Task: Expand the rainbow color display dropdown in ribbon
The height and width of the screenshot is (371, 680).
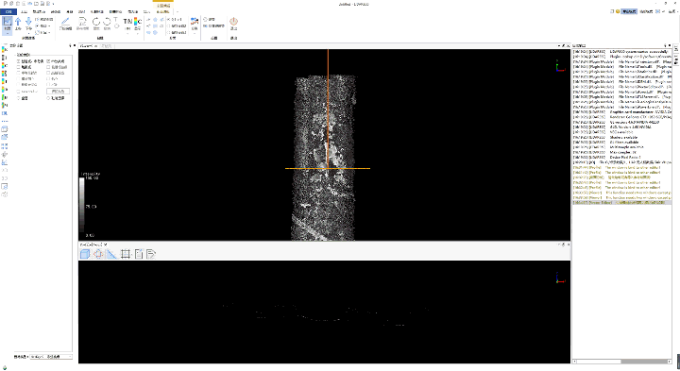Action: pyautogui.click(x=138, y=28)
